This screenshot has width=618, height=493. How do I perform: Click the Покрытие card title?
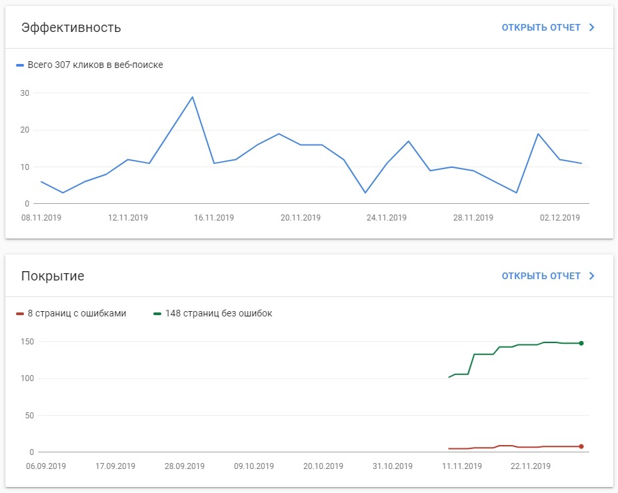[53, 276]
